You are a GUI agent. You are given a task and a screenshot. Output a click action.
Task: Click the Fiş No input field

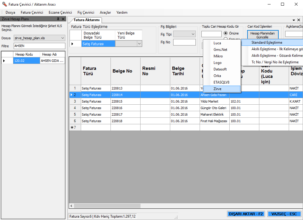coord(184,42)
